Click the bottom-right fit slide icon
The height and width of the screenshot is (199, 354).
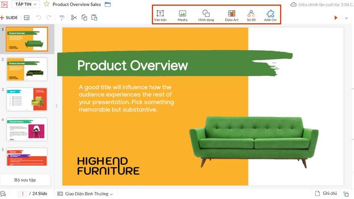coord(346,193)
